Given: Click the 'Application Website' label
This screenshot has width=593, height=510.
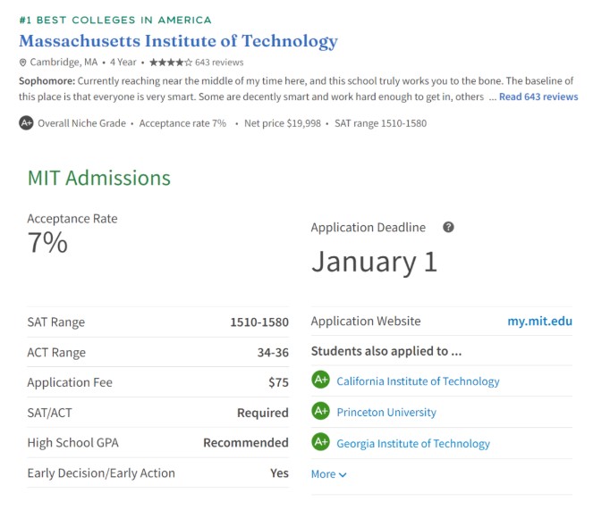Looking at the screenshot, I should point(366,322).
